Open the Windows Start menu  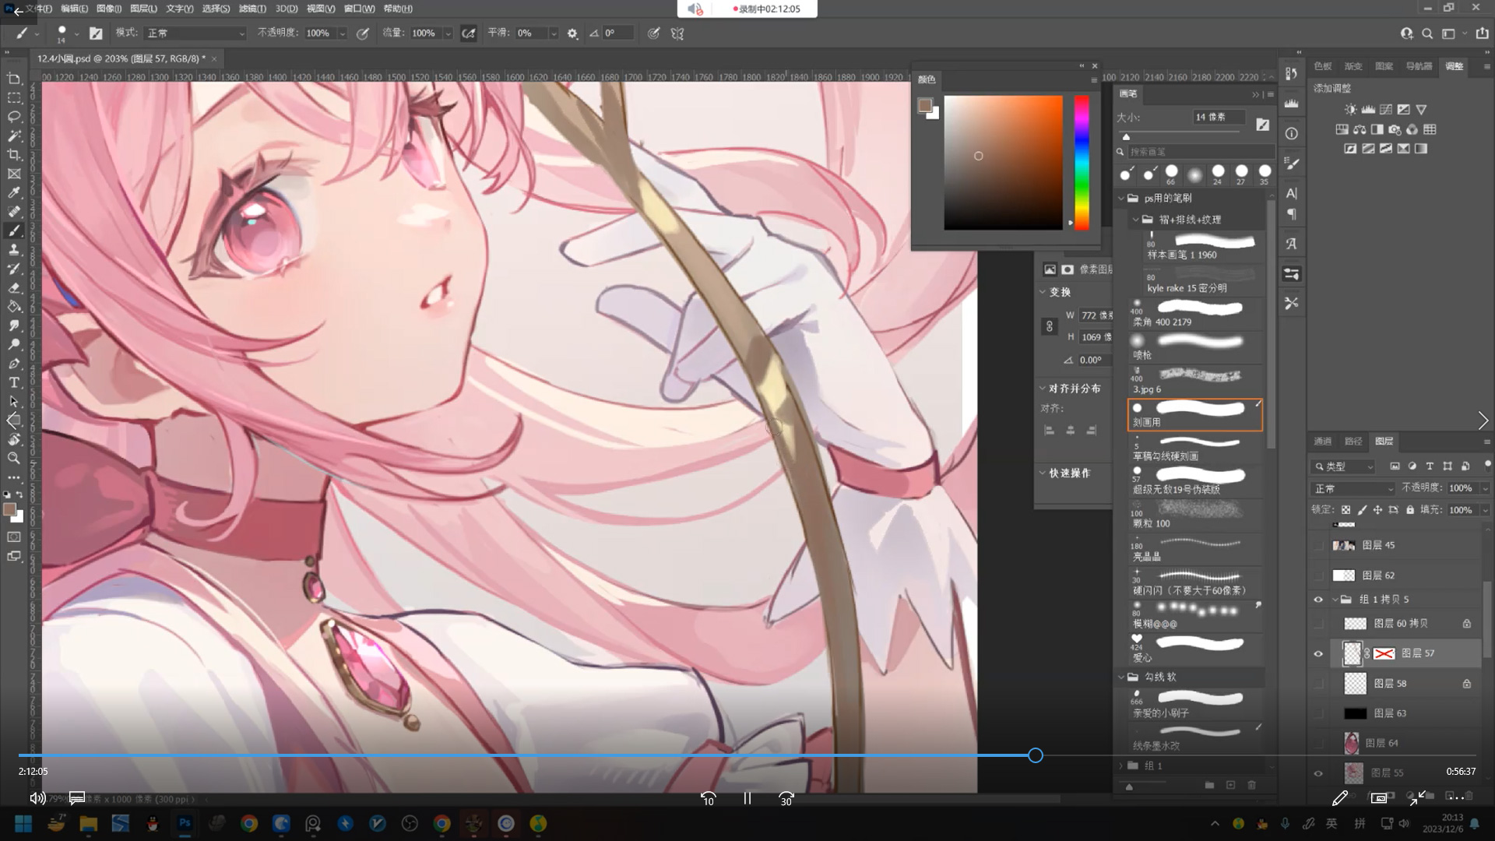point(23,823)
